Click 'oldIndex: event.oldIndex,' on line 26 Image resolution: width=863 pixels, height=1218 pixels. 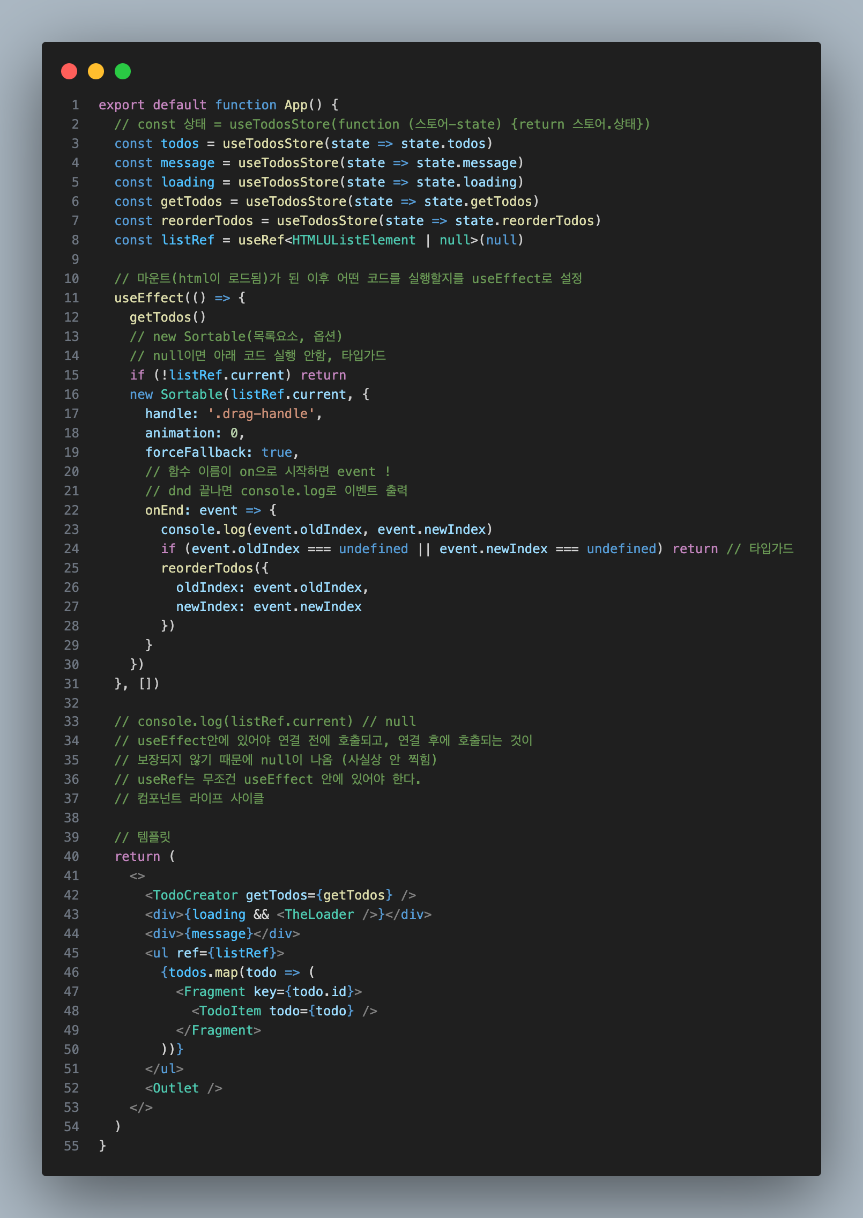click(x=272, y=588)
